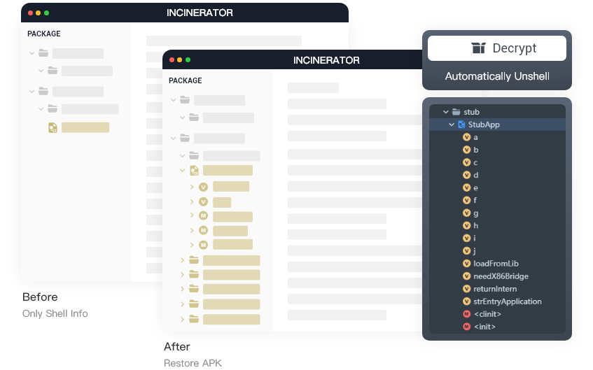This screenshot has width=593, height=370.
Task: Select the strEntryApplication field text
Action: point(508,301)
